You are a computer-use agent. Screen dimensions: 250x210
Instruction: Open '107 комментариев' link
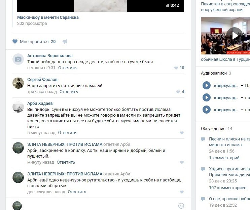click(x=228, y=188)
